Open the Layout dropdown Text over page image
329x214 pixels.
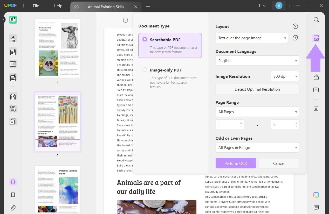click(x=252, y=38)
